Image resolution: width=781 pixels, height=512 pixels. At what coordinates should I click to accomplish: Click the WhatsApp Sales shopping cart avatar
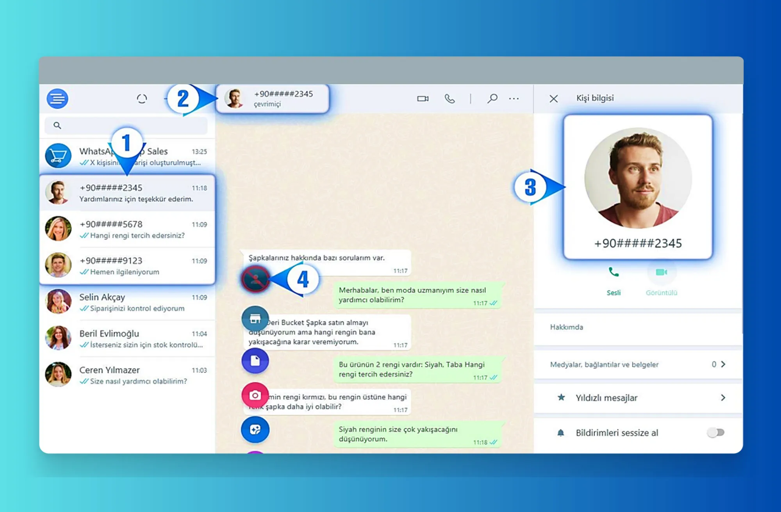[58, 156]
